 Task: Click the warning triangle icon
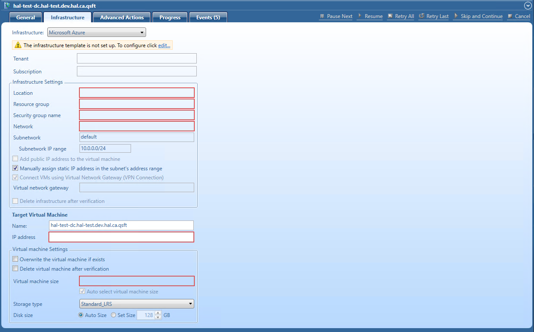coord(18,45)
